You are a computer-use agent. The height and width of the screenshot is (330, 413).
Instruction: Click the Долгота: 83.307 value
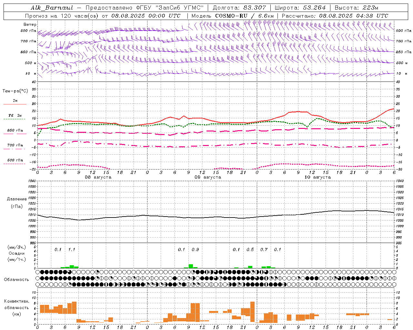pos(239,8)
